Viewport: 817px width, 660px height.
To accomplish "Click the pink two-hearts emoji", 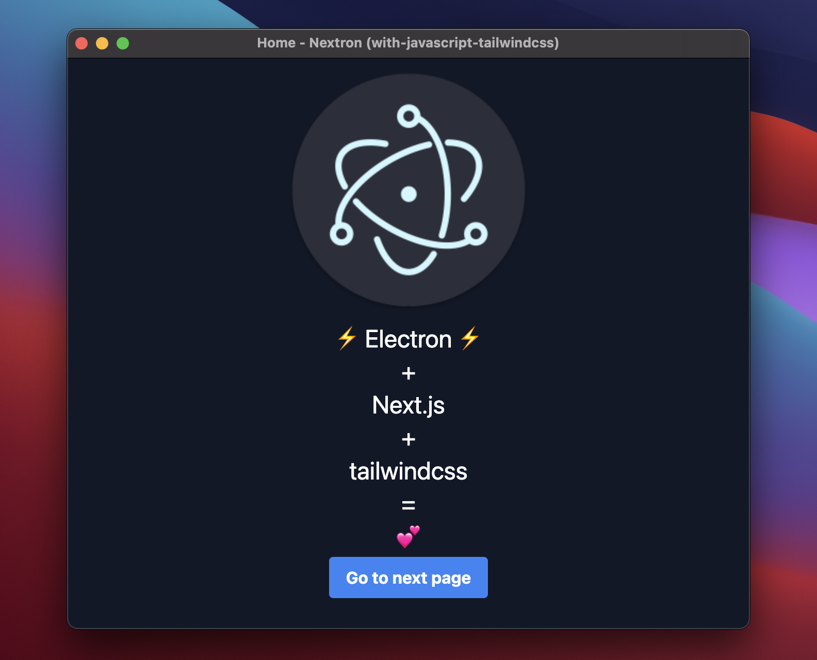I will [x=408, y=537].
